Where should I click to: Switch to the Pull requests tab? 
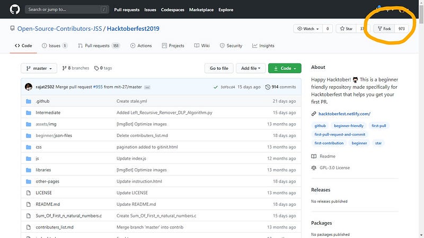tap(98, 46)
